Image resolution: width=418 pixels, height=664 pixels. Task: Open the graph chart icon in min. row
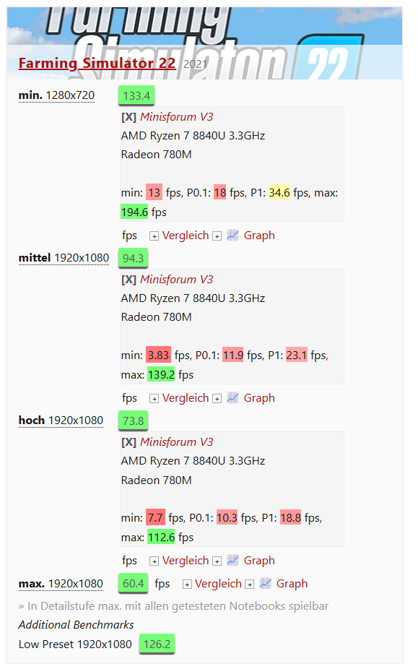231,235
